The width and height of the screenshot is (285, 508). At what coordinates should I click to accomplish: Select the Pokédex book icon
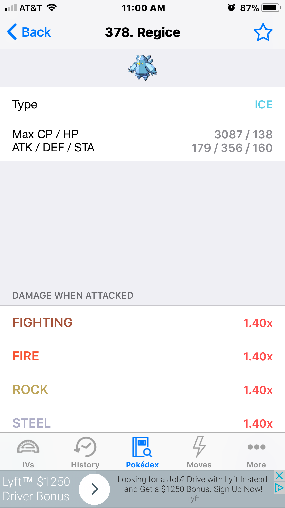[x=142, y=447]
